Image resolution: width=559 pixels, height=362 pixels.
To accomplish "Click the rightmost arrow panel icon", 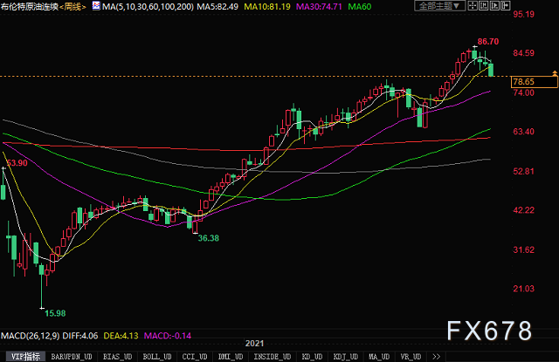I will (506, 6).
